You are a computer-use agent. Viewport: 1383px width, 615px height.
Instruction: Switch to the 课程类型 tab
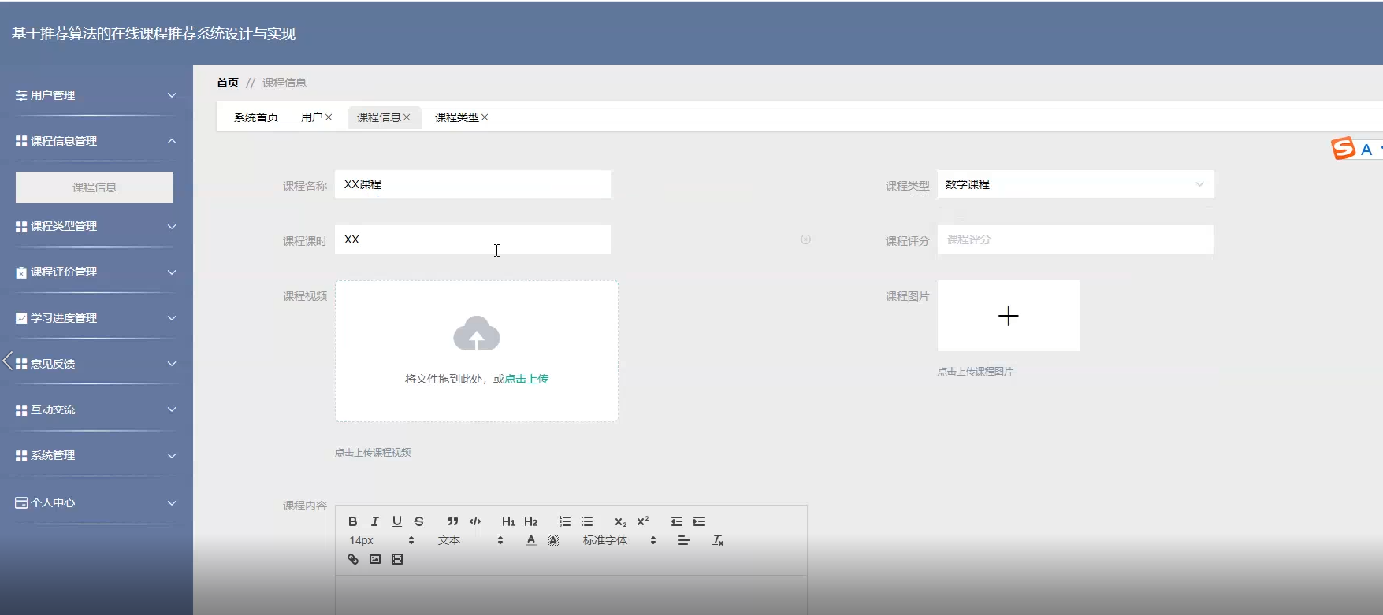(457, 117)
